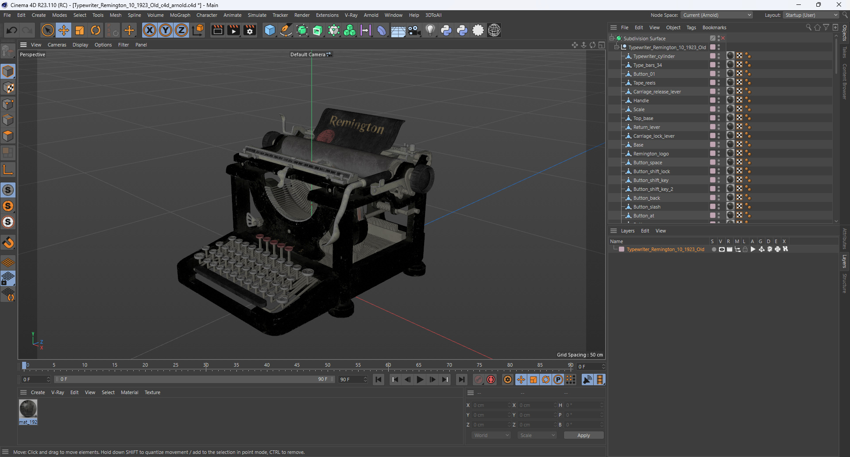Collapse the Subdivision Surface hierarchy
Screen dimensions: 850x457
point(611,39)
